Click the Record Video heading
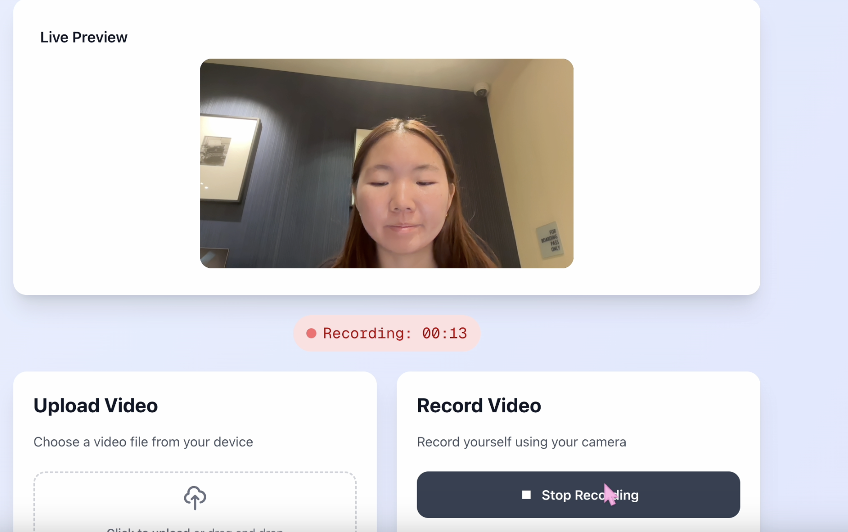This screenshot has height=532, width=848. point(479,405)
